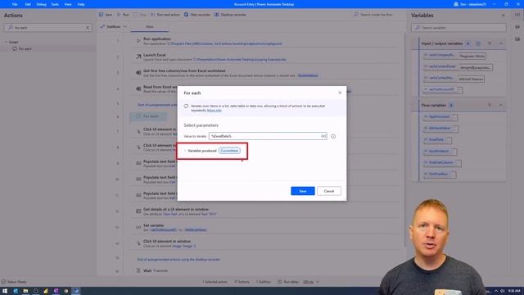Open Images icon in right sidebar
Screen dimensions: 524x295
tap(517, 39)
